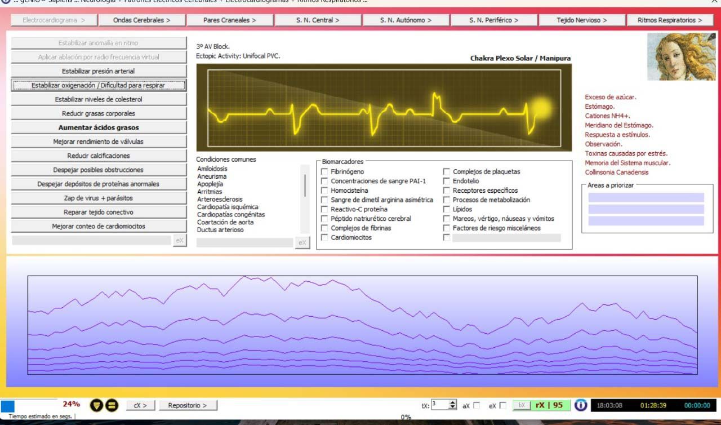Click the round yellow equals-bars icon

pos(112,405)
